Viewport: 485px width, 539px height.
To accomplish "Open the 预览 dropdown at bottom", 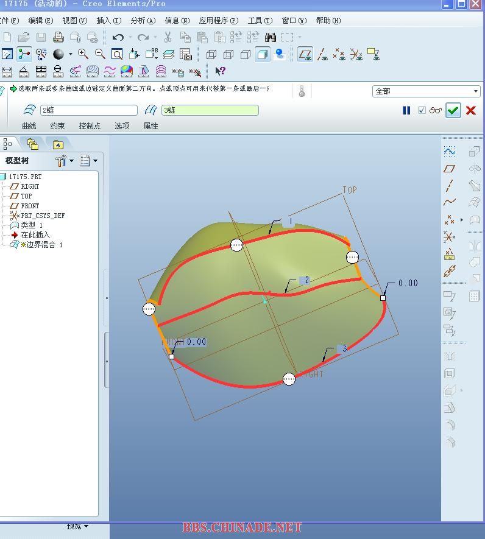I will 77,526.
